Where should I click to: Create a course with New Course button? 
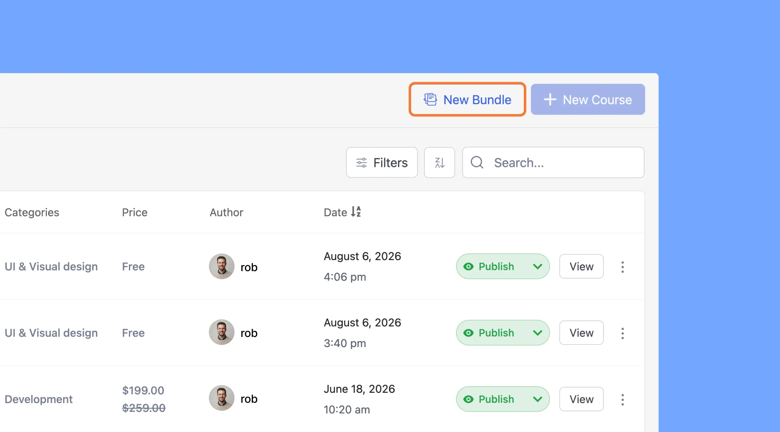(x=587, y=99)
